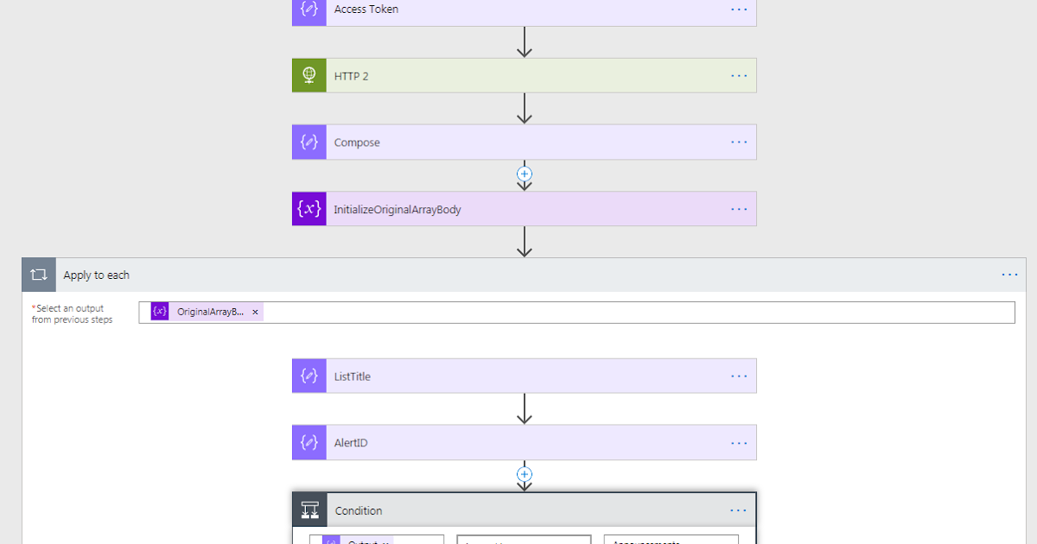
Task: Insert a new step after Compose
Action: [525, 174]
